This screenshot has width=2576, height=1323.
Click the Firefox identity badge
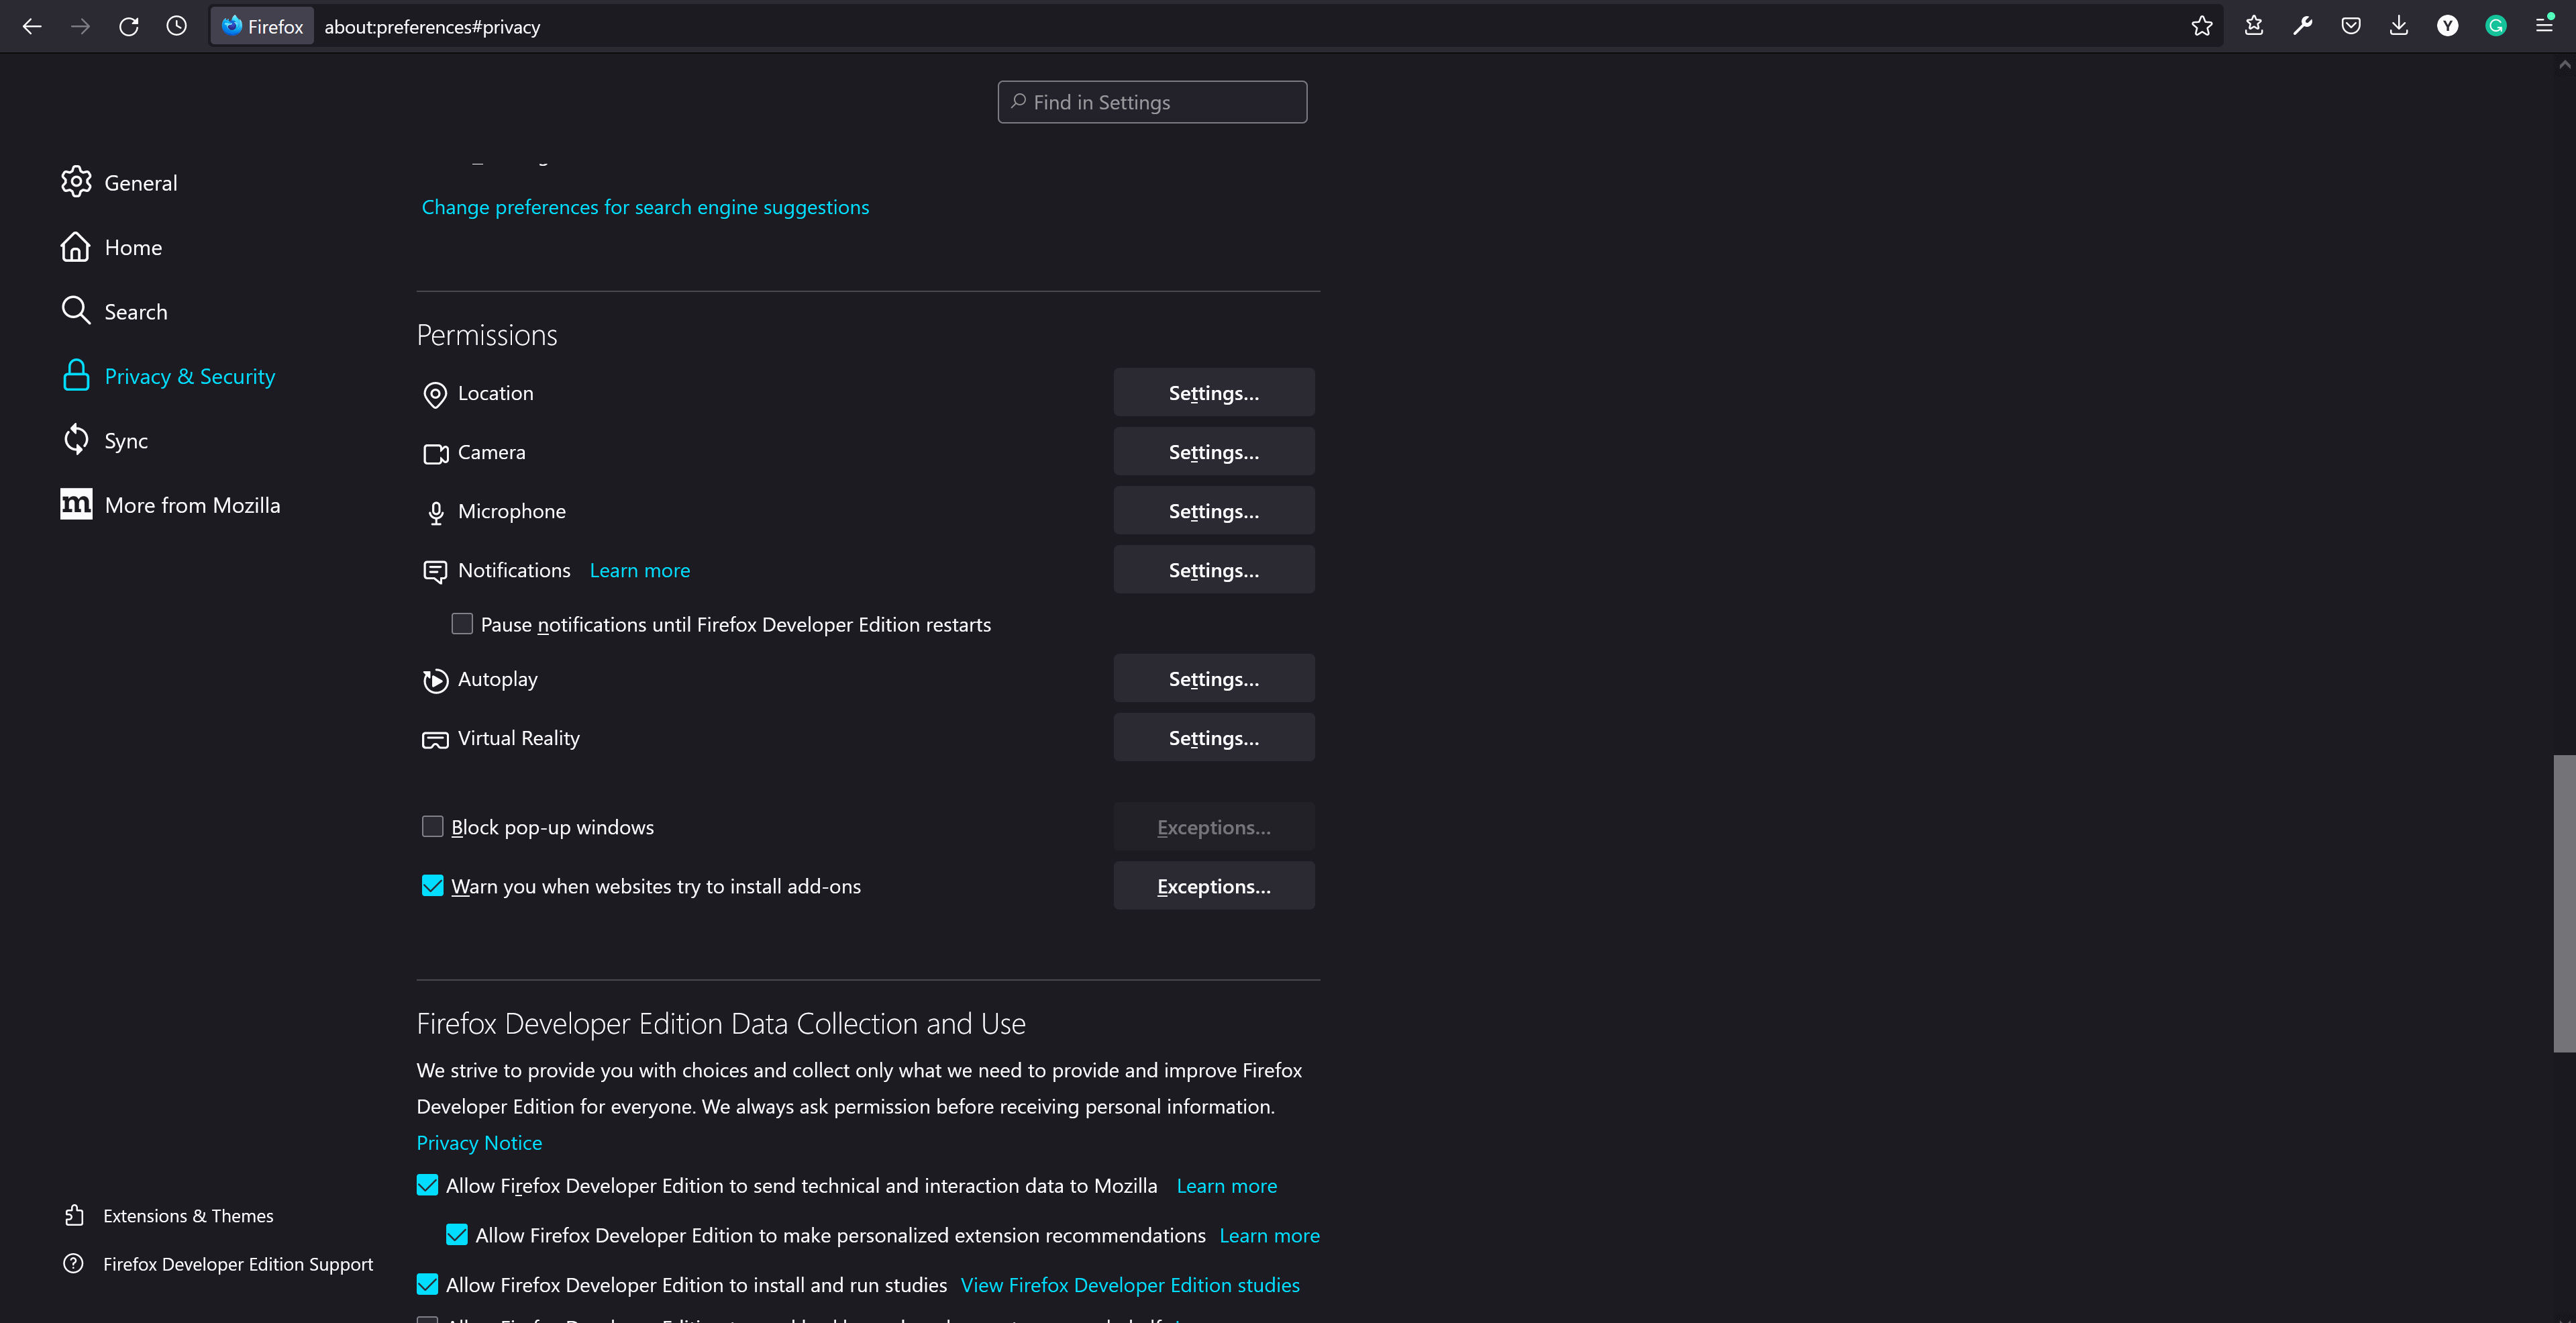pos(262,27)
